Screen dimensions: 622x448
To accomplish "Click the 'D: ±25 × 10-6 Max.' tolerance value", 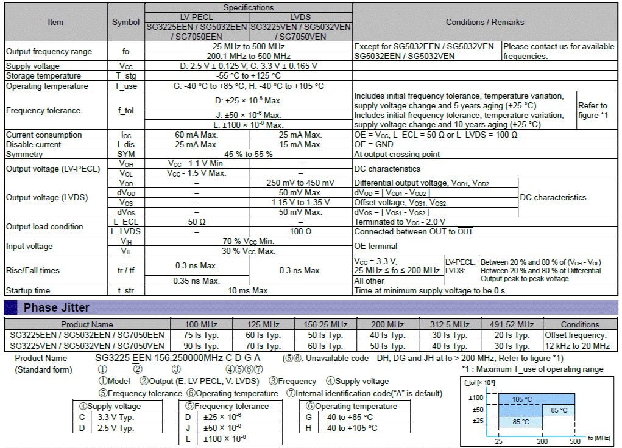I will tap(249, 100).
